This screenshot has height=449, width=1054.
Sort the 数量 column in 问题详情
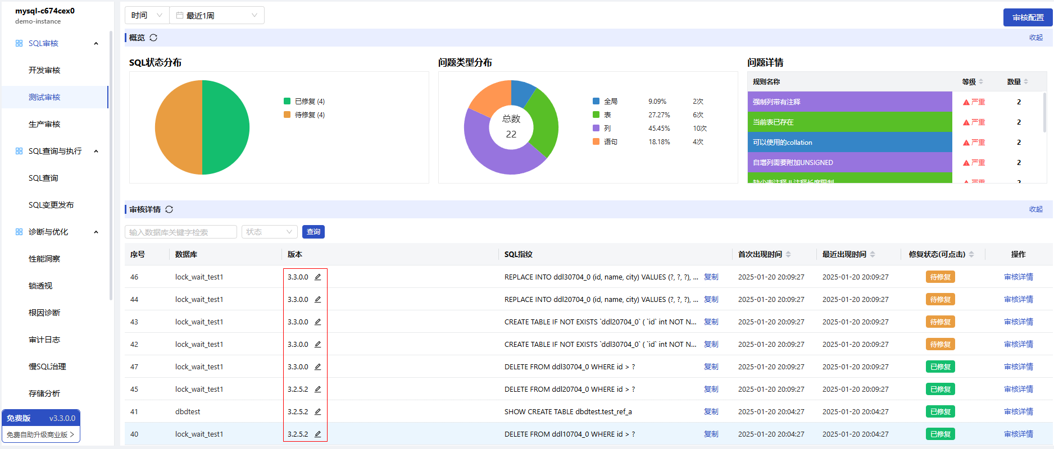[x=1026, y=81]
